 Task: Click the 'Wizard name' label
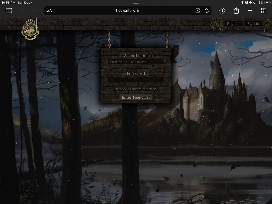(x=136, y=56)
